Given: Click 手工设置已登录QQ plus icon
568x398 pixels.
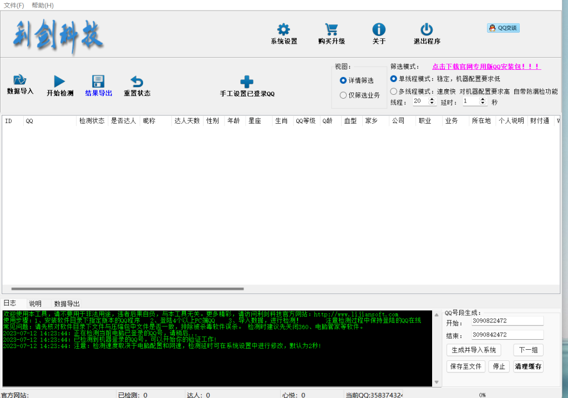Looking at the screenshot, I should click(247, 82).
